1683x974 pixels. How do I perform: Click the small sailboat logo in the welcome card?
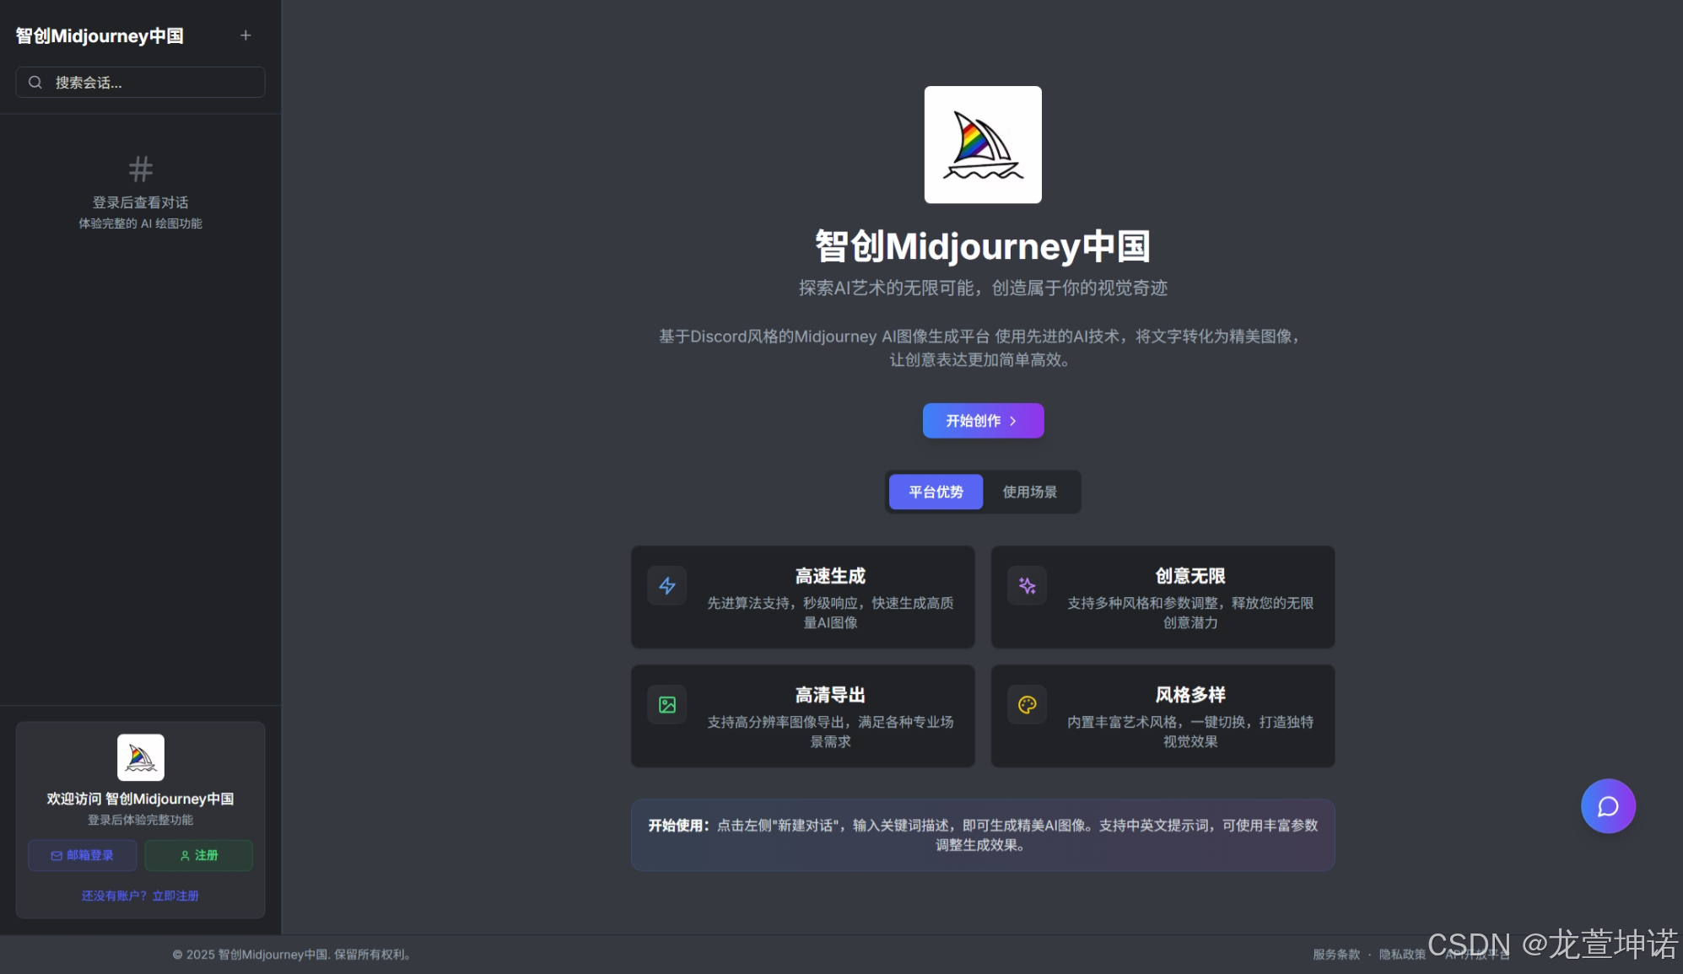coord(141,757)
